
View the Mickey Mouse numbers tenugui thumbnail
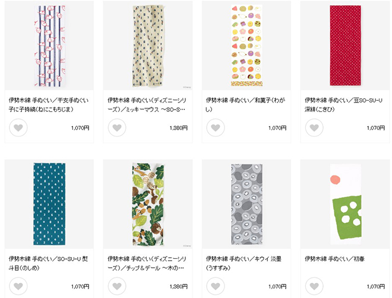point(148,46)
